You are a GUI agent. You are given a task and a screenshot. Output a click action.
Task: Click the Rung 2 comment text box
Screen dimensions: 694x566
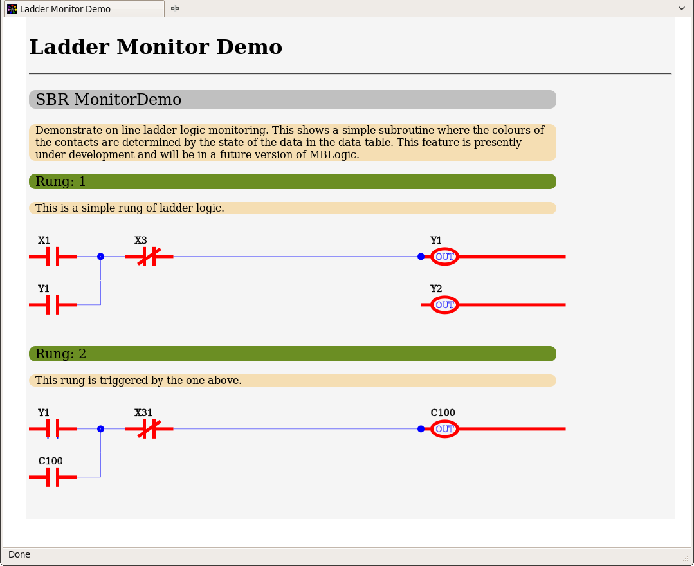coord(292,381)
